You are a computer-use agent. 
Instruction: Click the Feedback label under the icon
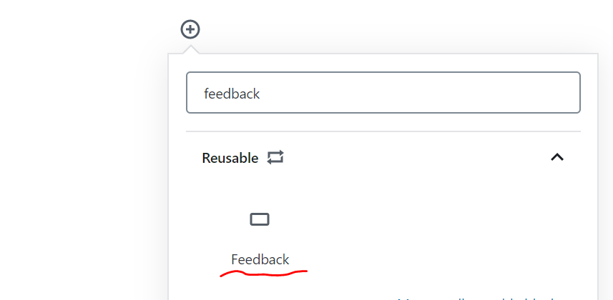260,259
